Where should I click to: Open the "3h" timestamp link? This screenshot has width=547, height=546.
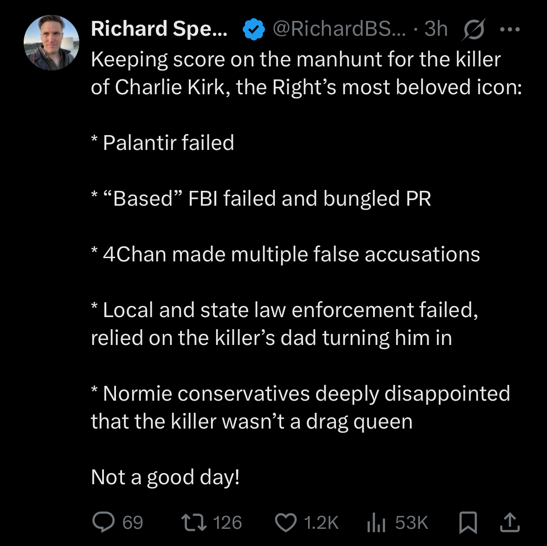pyautogui.click(x=436, y=29)
